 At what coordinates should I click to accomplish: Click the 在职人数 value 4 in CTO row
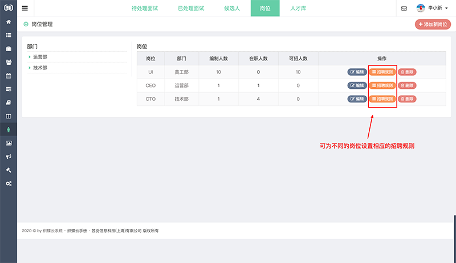258,99
